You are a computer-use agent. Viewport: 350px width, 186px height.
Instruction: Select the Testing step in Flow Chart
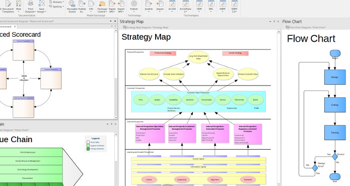pyautogui.click(x=334, y=133)
